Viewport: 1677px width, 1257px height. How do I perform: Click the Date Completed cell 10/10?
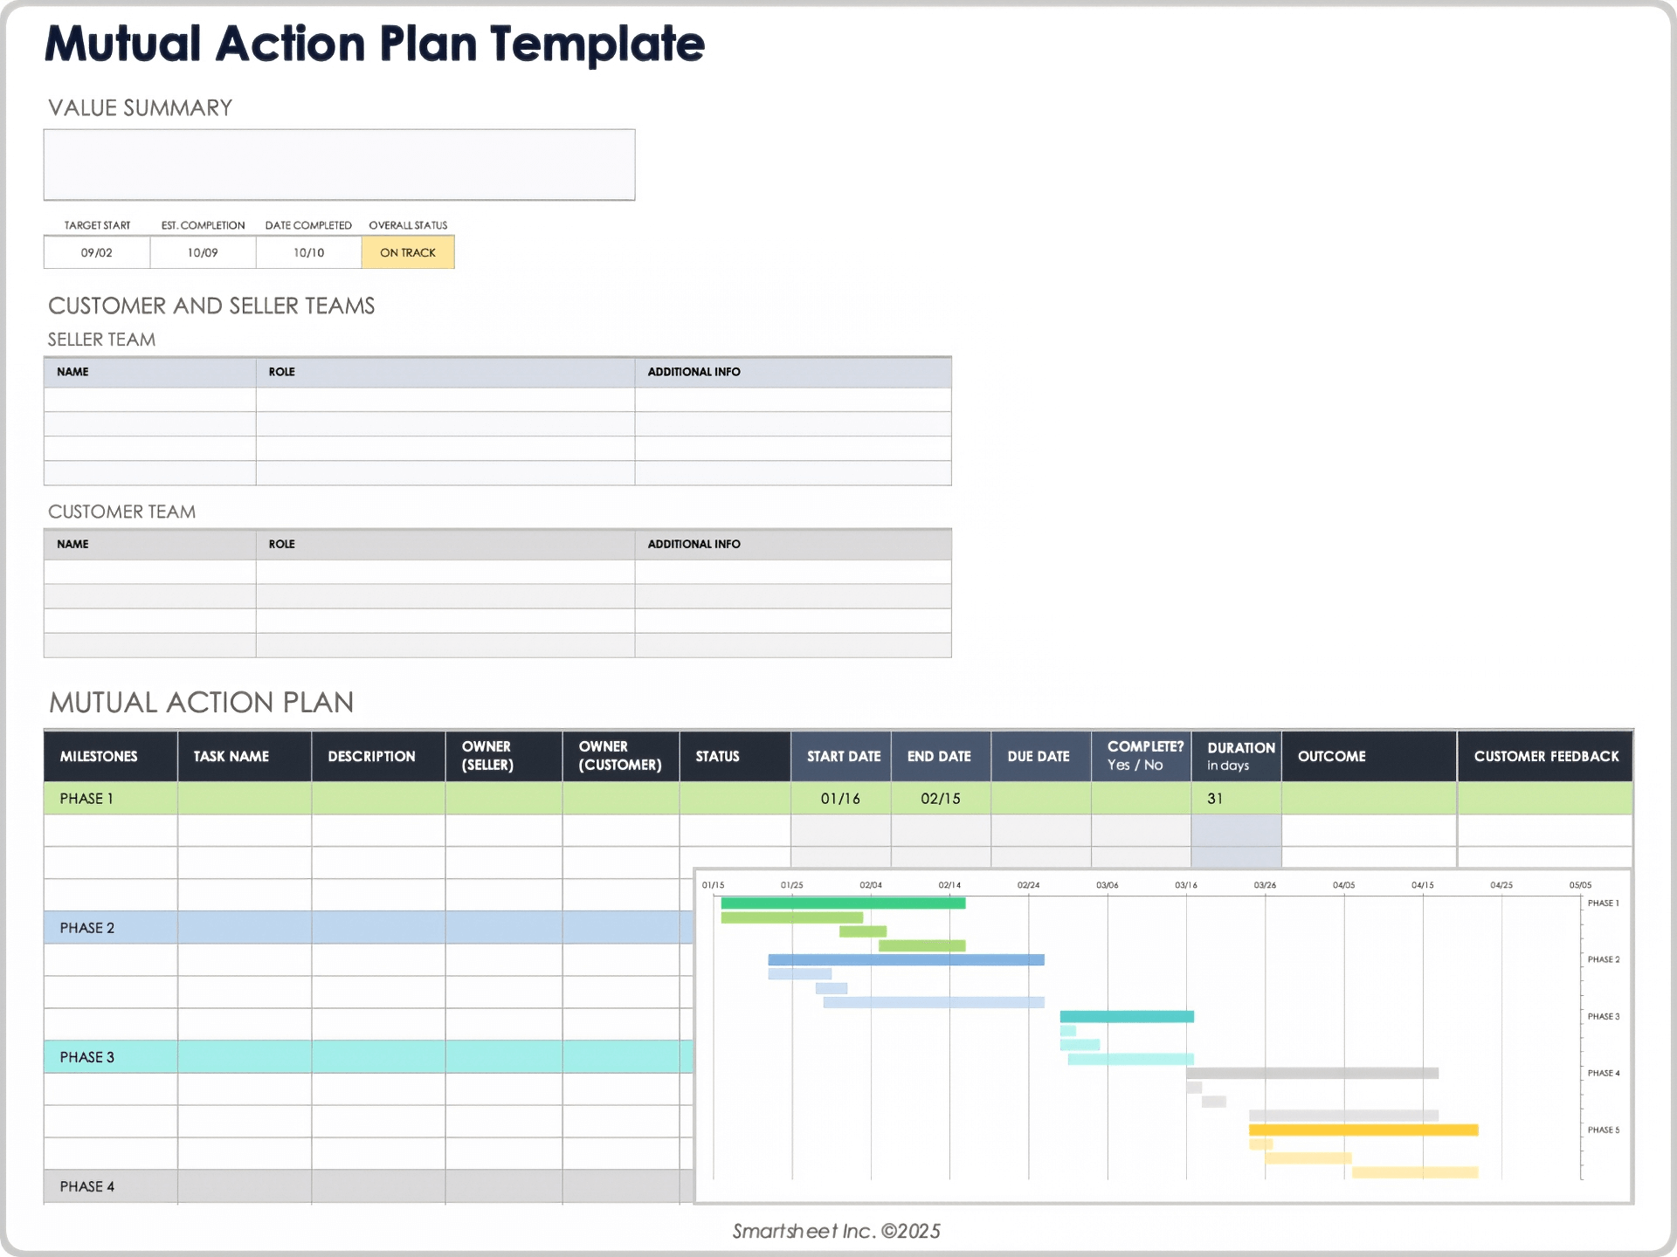coord(308,252)
